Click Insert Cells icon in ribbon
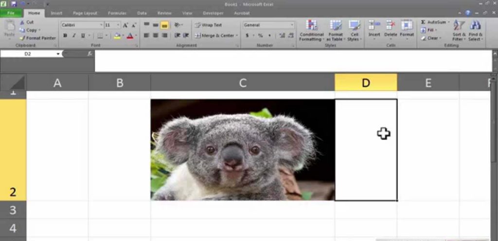This screenshot has height=241, width=498. tap(374, 26)
